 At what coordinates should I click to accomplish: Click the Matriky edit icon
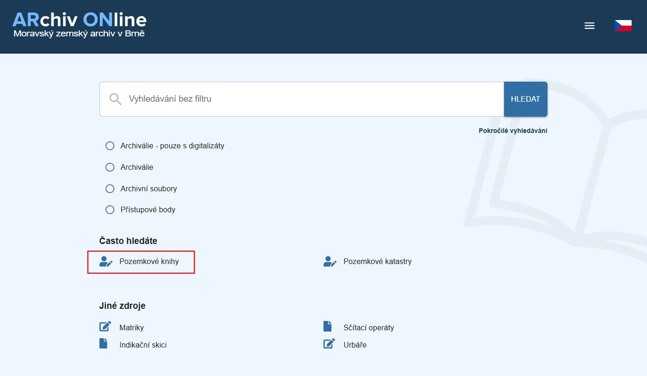click(105, 327)
